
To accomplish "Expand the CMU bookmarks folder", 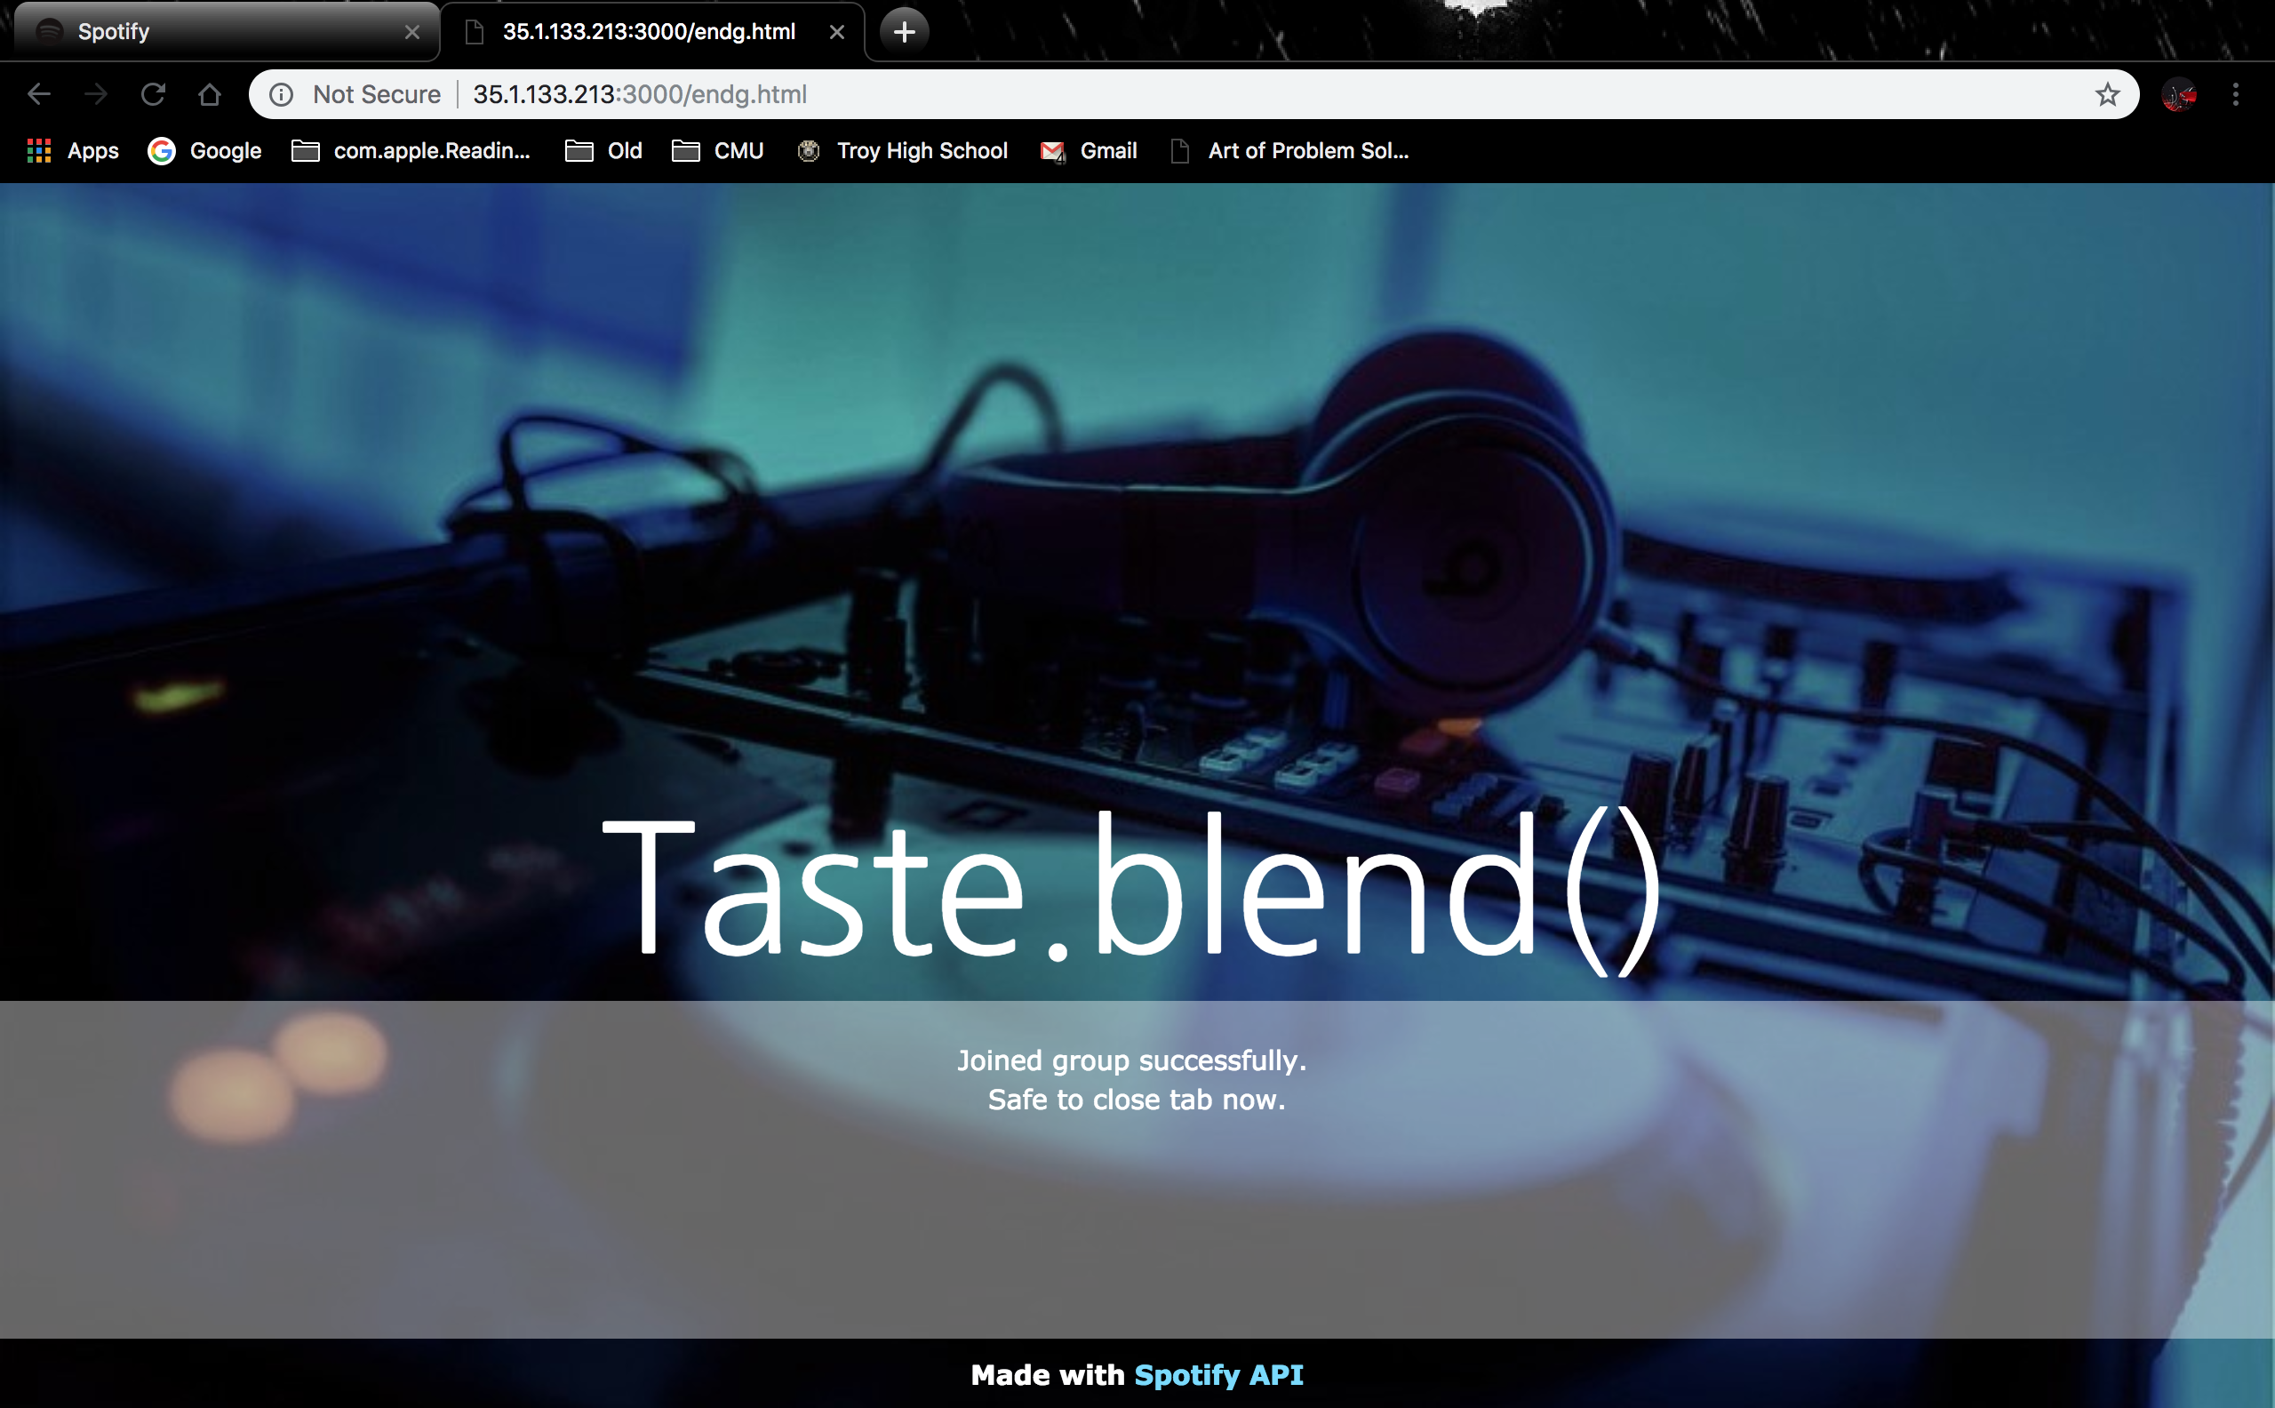I will [x=718, y=151].
